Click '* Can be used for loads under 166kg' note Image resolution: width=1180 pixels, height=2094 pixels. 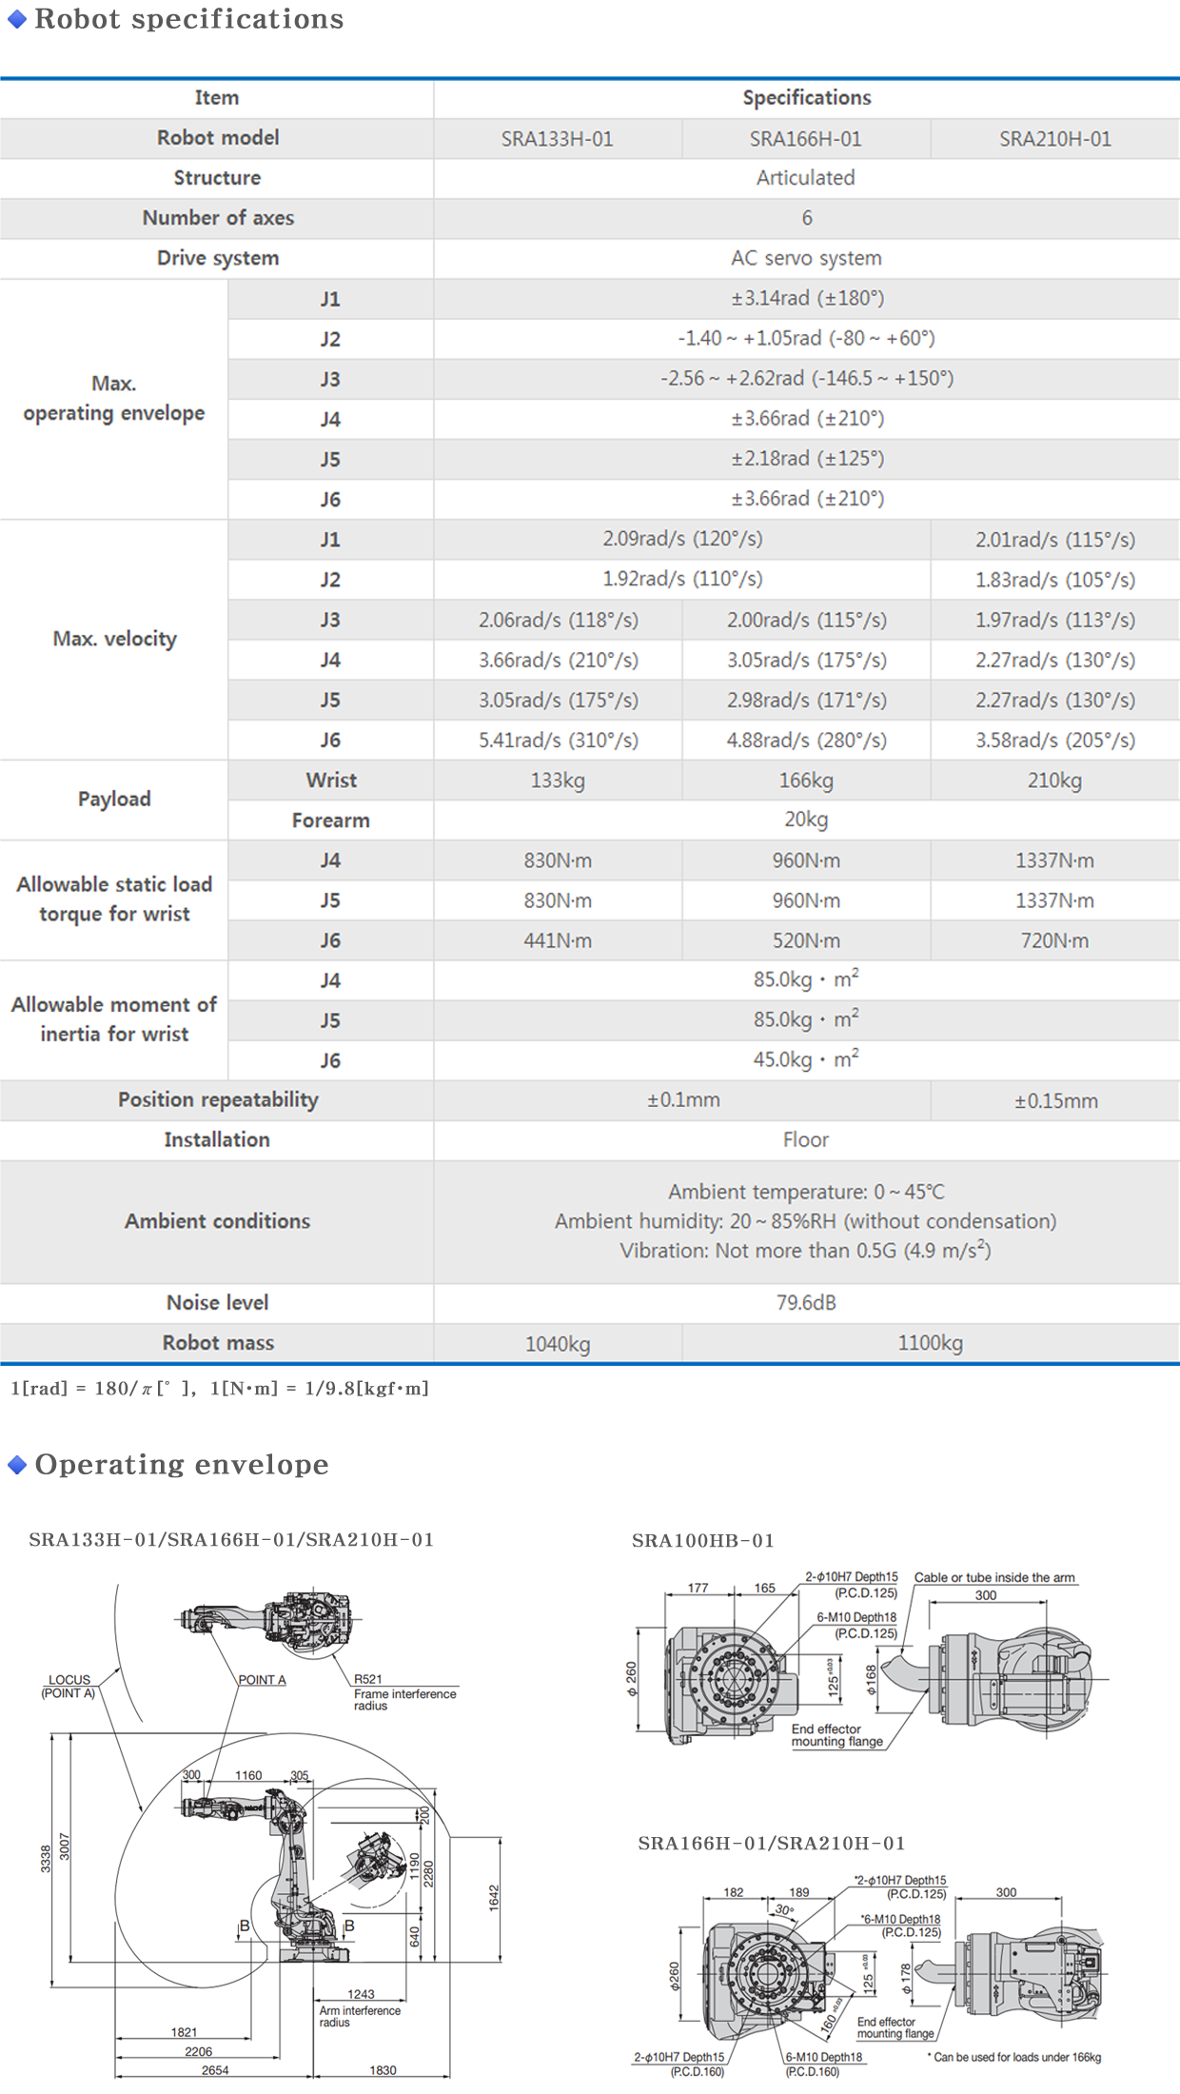1014,2057
